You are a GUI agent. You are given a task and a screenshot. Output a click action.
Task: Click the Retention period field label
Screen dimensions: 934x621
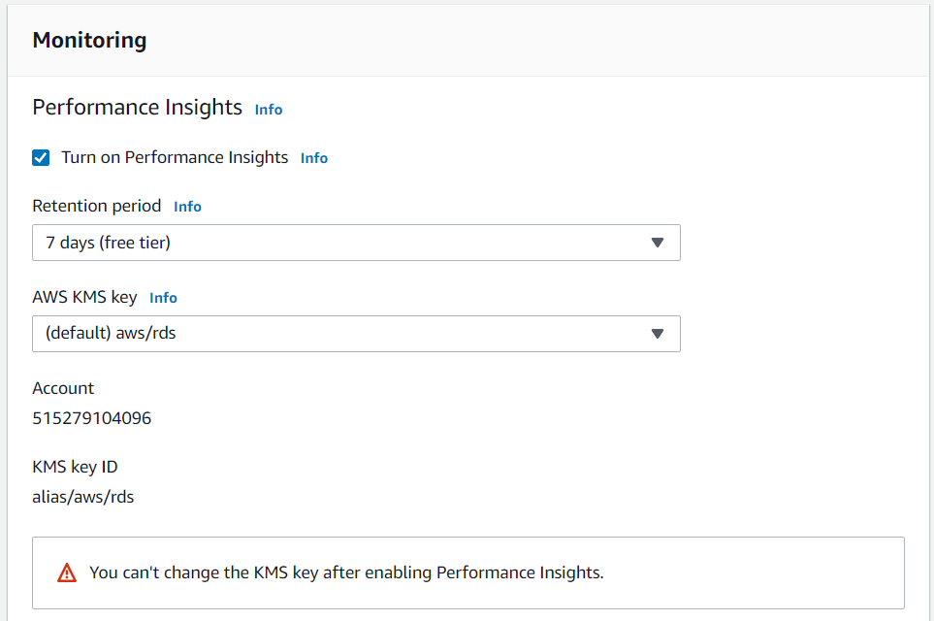[x=96, y=206]
